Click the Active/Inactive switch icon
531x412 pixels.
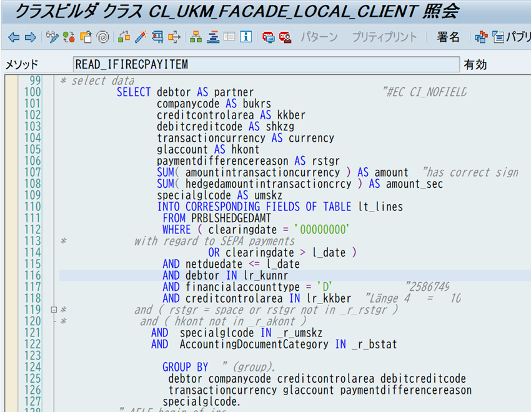69,37
